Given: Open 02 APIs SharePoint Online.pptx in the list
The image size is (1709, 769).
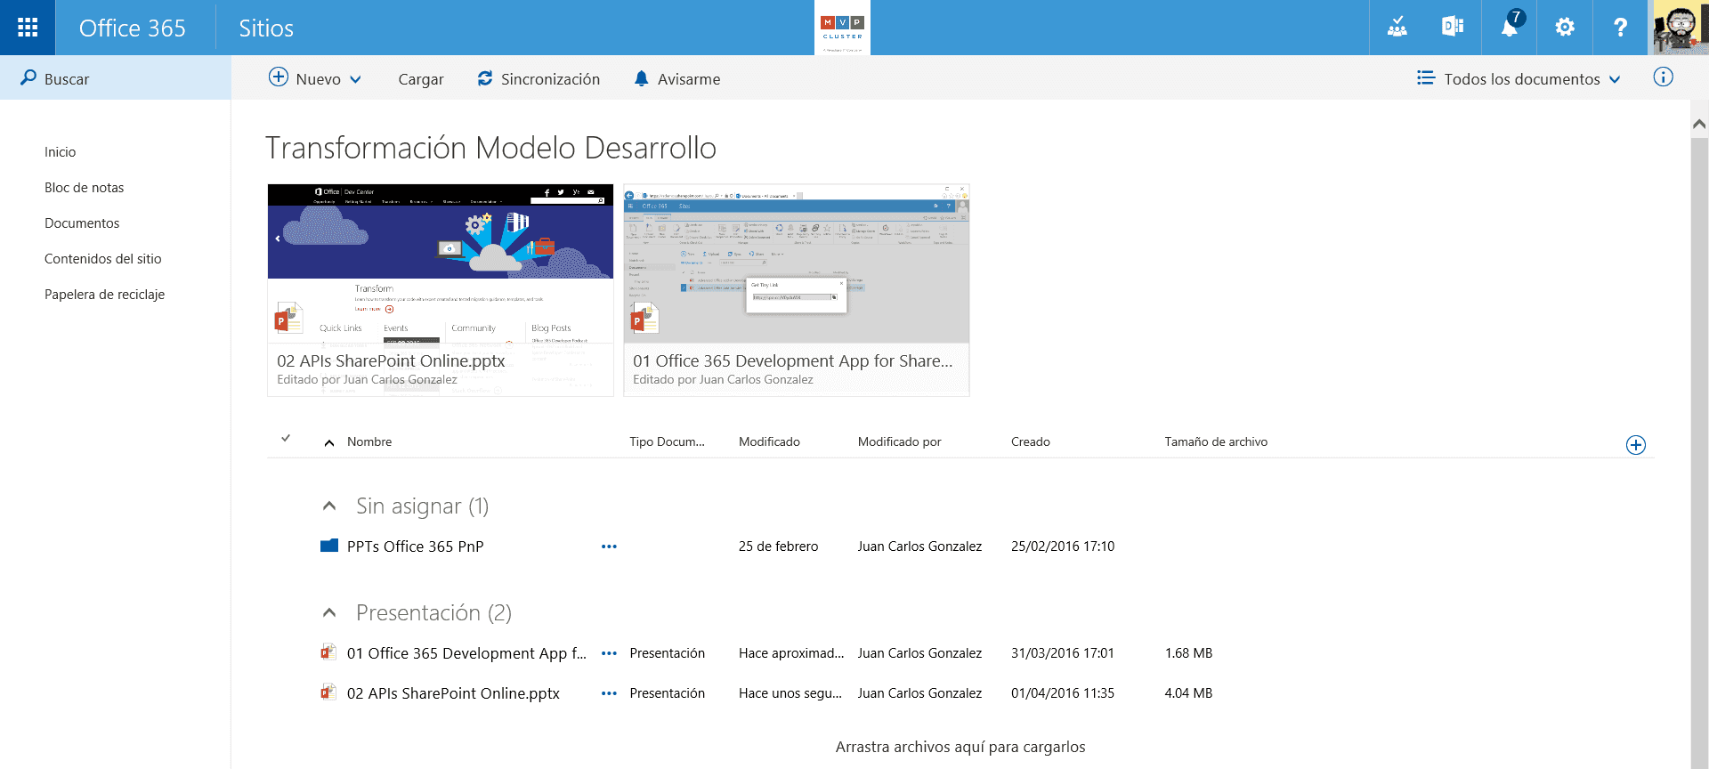Looking at the screenshot, I should [453, 693].
